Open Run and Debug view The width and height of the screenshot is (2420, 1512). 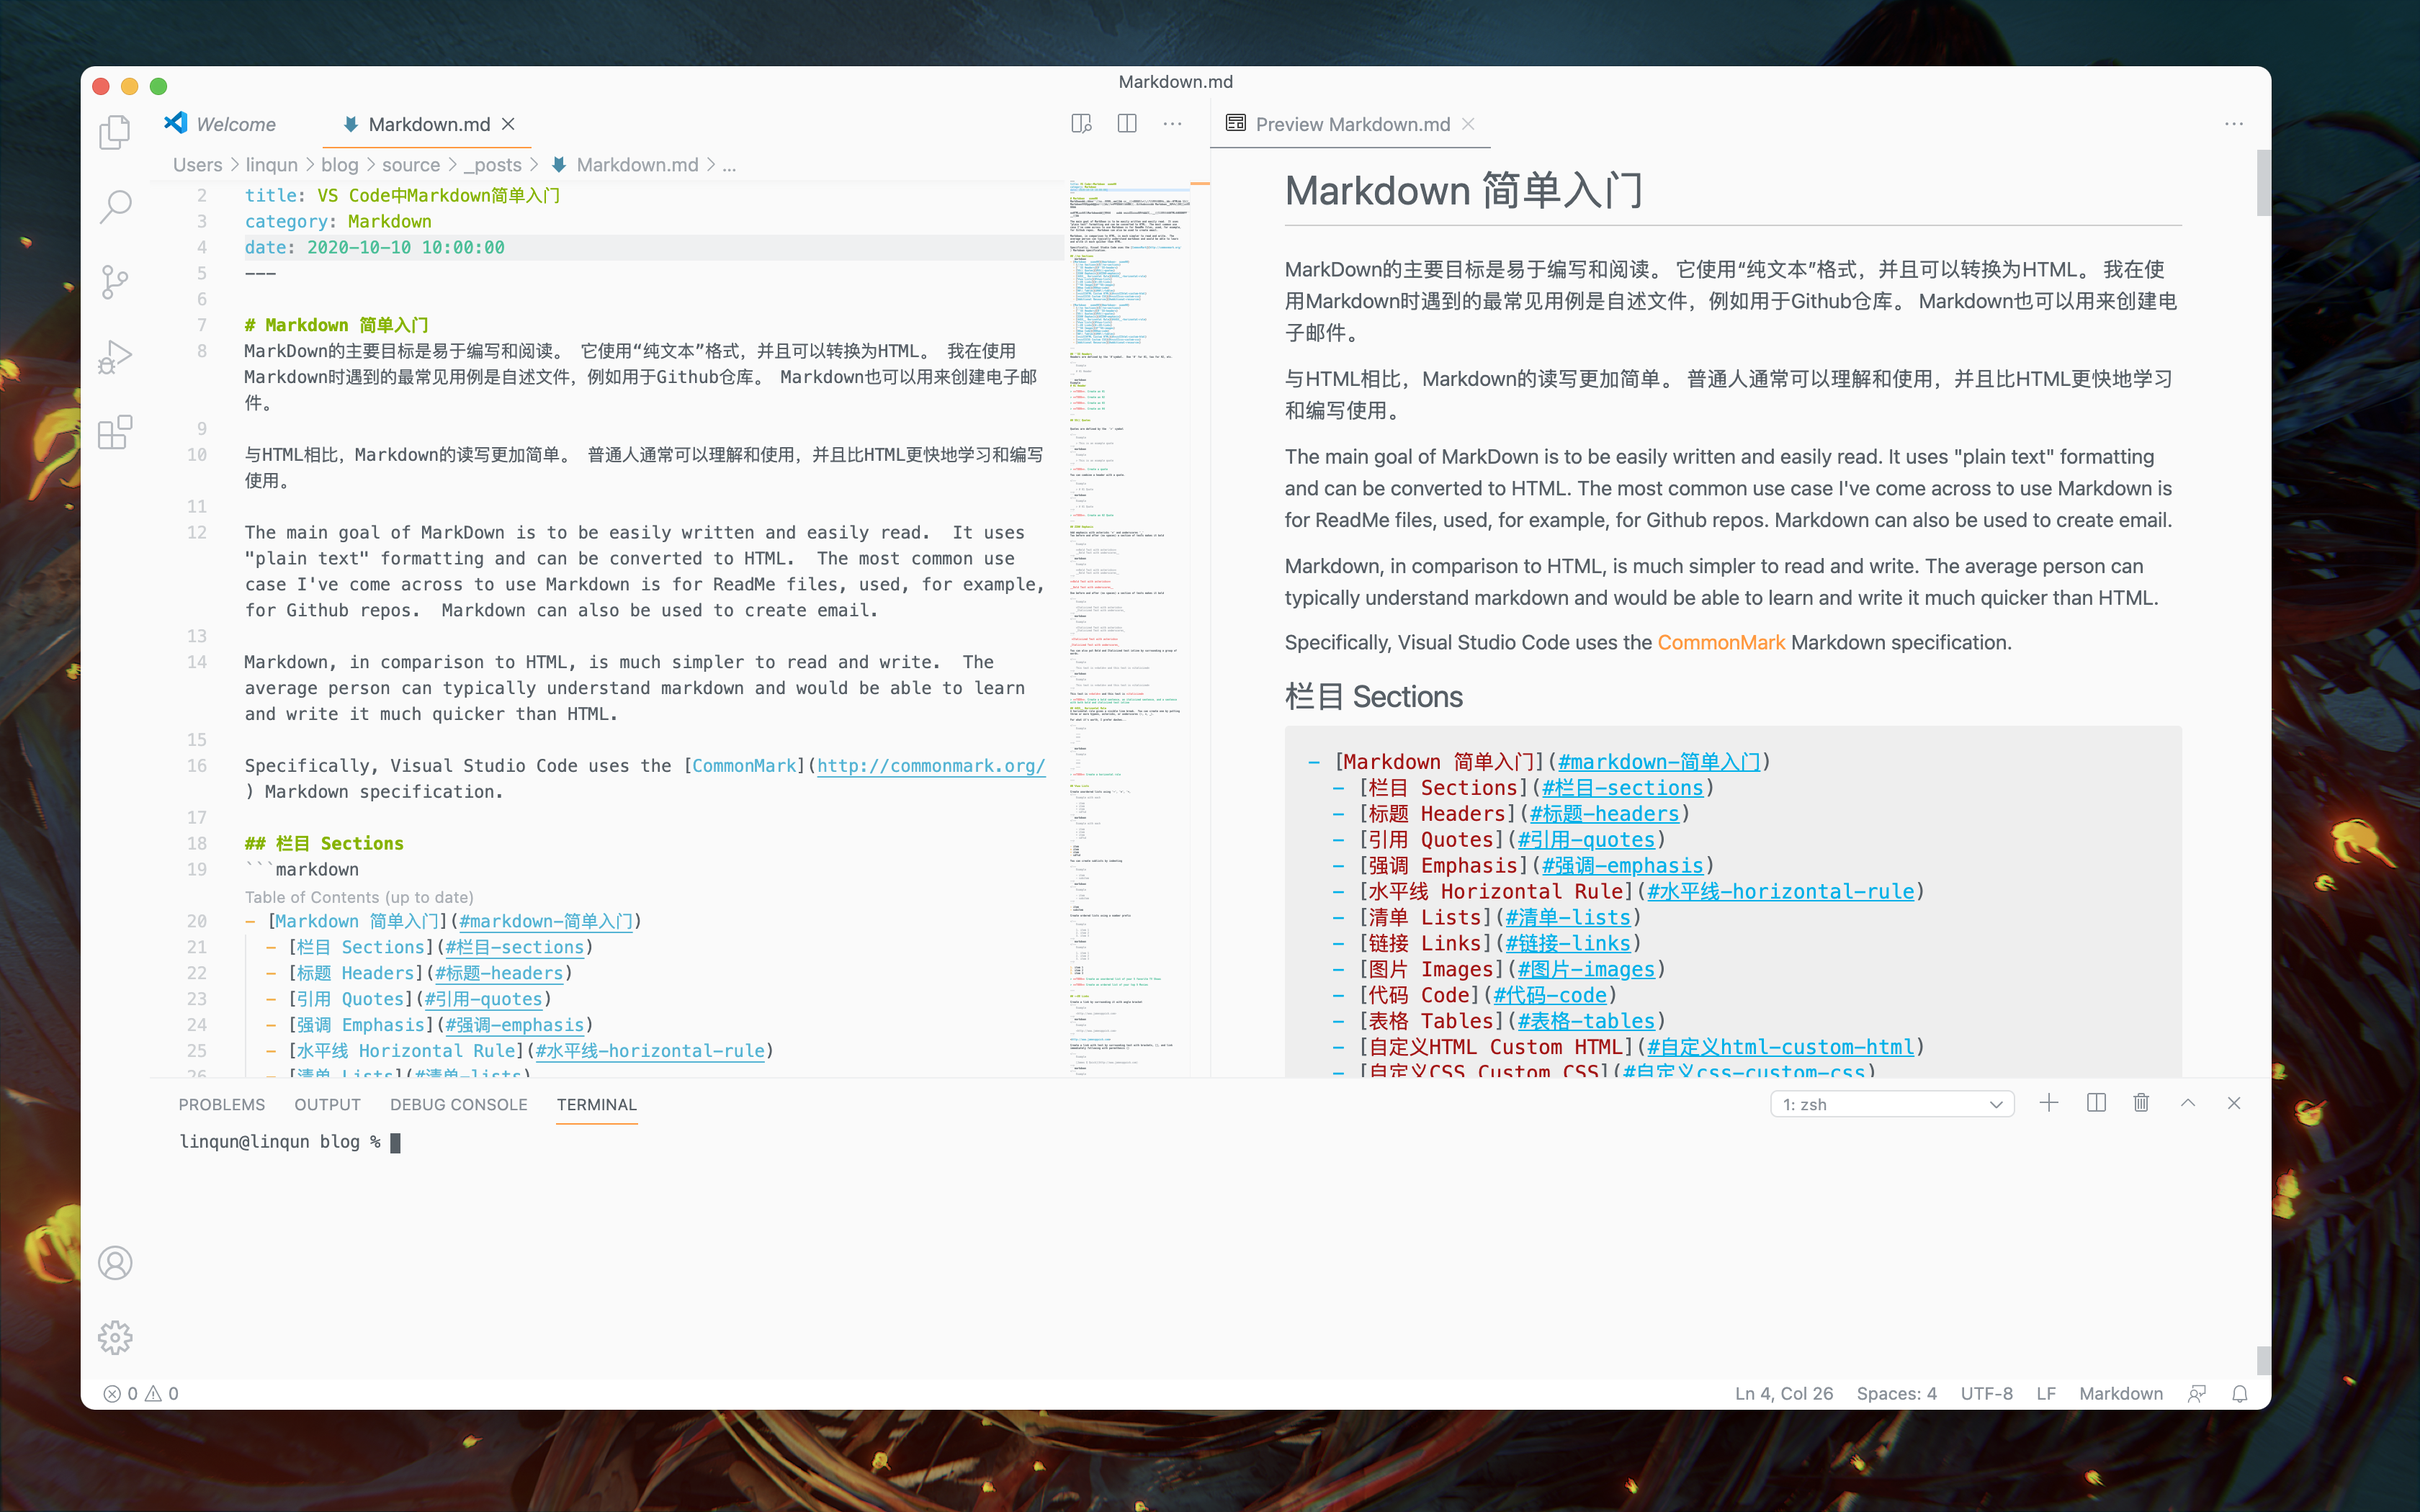point(115,357)
